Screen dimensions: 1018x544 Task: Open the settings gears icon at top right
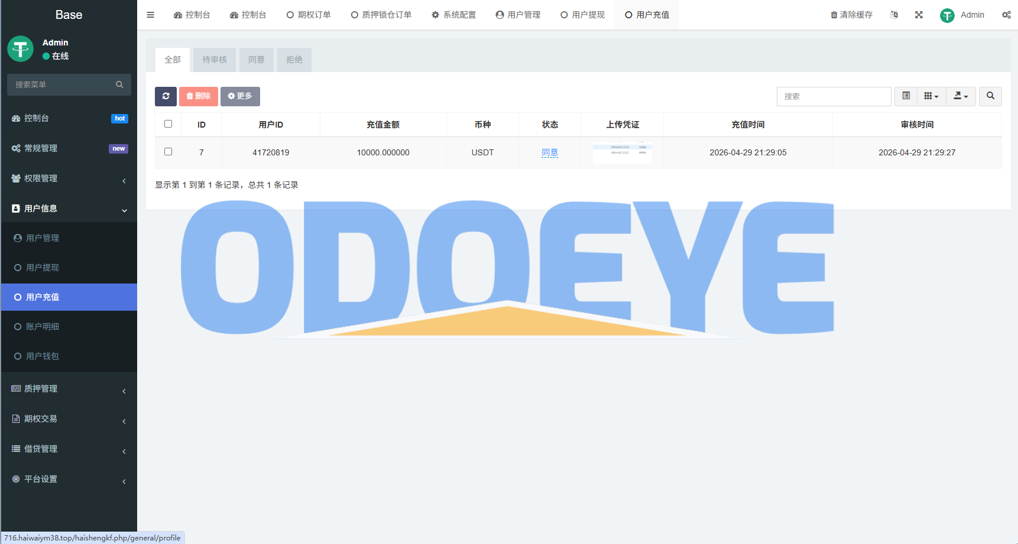pyautogui.click(x=1006, y=15)
